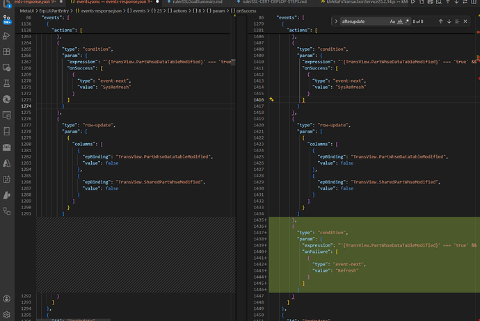The height and width of the screenshot is (321, 480).
Task: Click the split editor icon in toolbar
Action: tap(474, 2)
